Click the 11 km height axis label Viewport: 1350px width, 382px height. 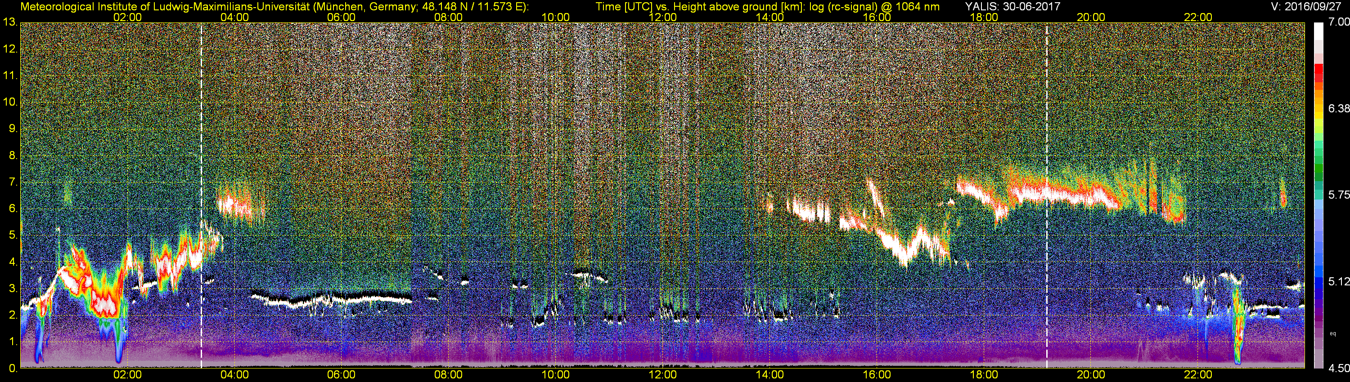click(10, 76)
